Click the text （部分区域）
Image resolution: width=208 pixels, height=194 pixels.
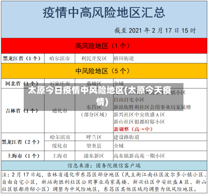94,115
